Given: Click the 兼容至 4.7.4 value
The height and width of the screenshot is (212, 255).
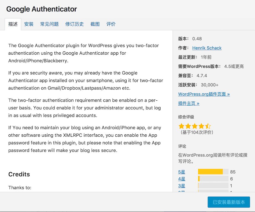Looking at the screenshot, I should tap(202, 76).
